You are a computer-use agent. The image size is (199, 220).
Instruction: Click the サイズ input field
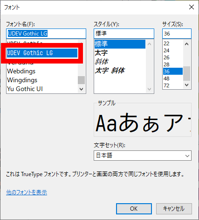click(177, 34)
